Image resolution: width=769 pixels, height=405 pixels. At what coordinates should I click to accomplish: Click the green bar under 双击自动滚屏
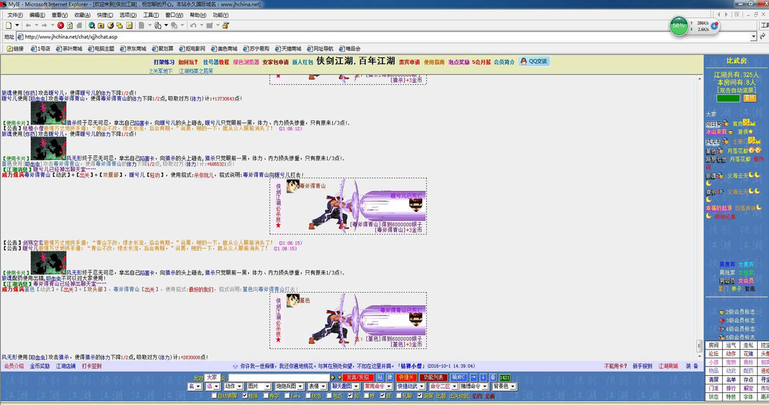[x=728, y=98]
